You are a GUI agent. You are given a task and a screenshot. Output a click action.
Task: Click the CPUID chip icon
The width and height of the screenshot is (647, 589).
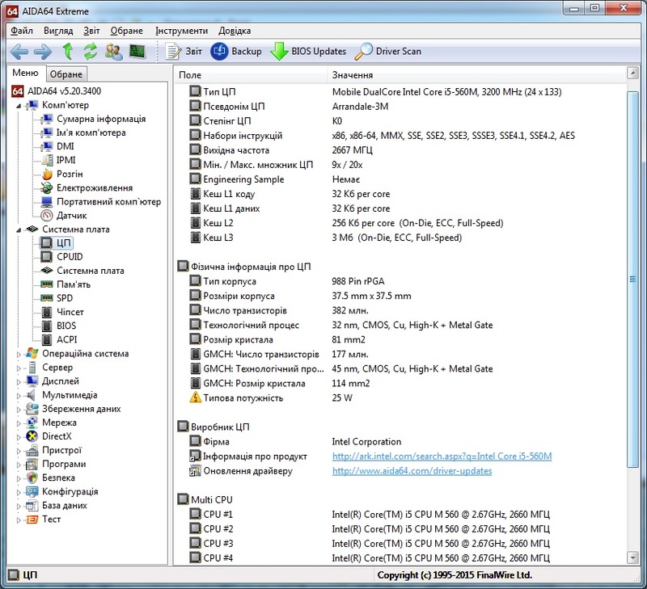(x=47, y=257)
